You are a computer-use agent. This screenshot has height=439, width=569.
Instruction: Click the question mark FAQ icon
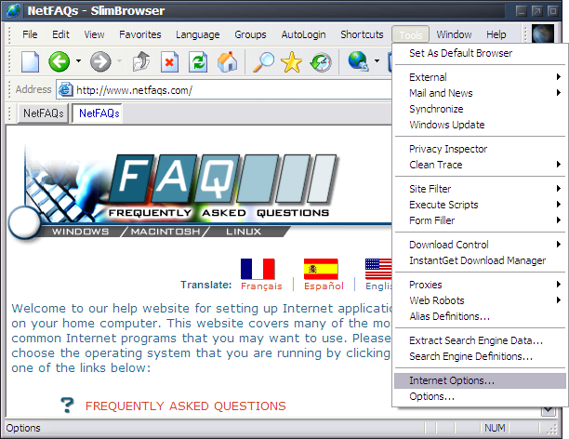[x=67, y=405]
